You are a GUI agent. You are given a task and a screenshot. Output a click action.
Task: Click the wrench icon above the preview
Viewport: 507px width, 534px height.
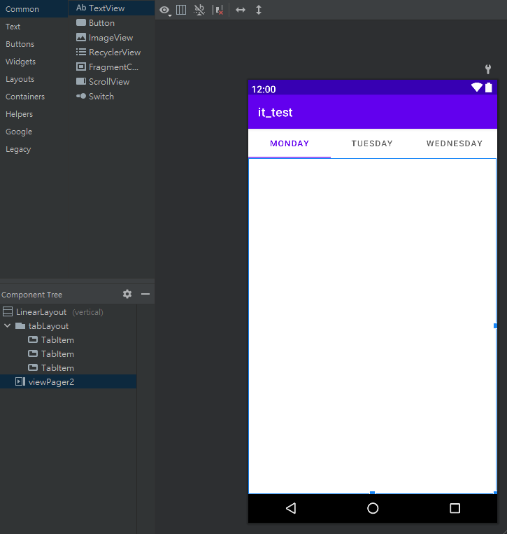click(x=488, y=69)
